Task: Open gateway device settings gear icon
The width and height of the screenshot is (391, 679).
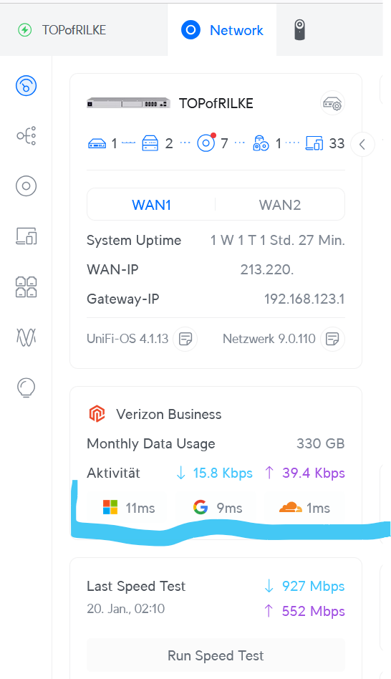Action: (332, 103)
